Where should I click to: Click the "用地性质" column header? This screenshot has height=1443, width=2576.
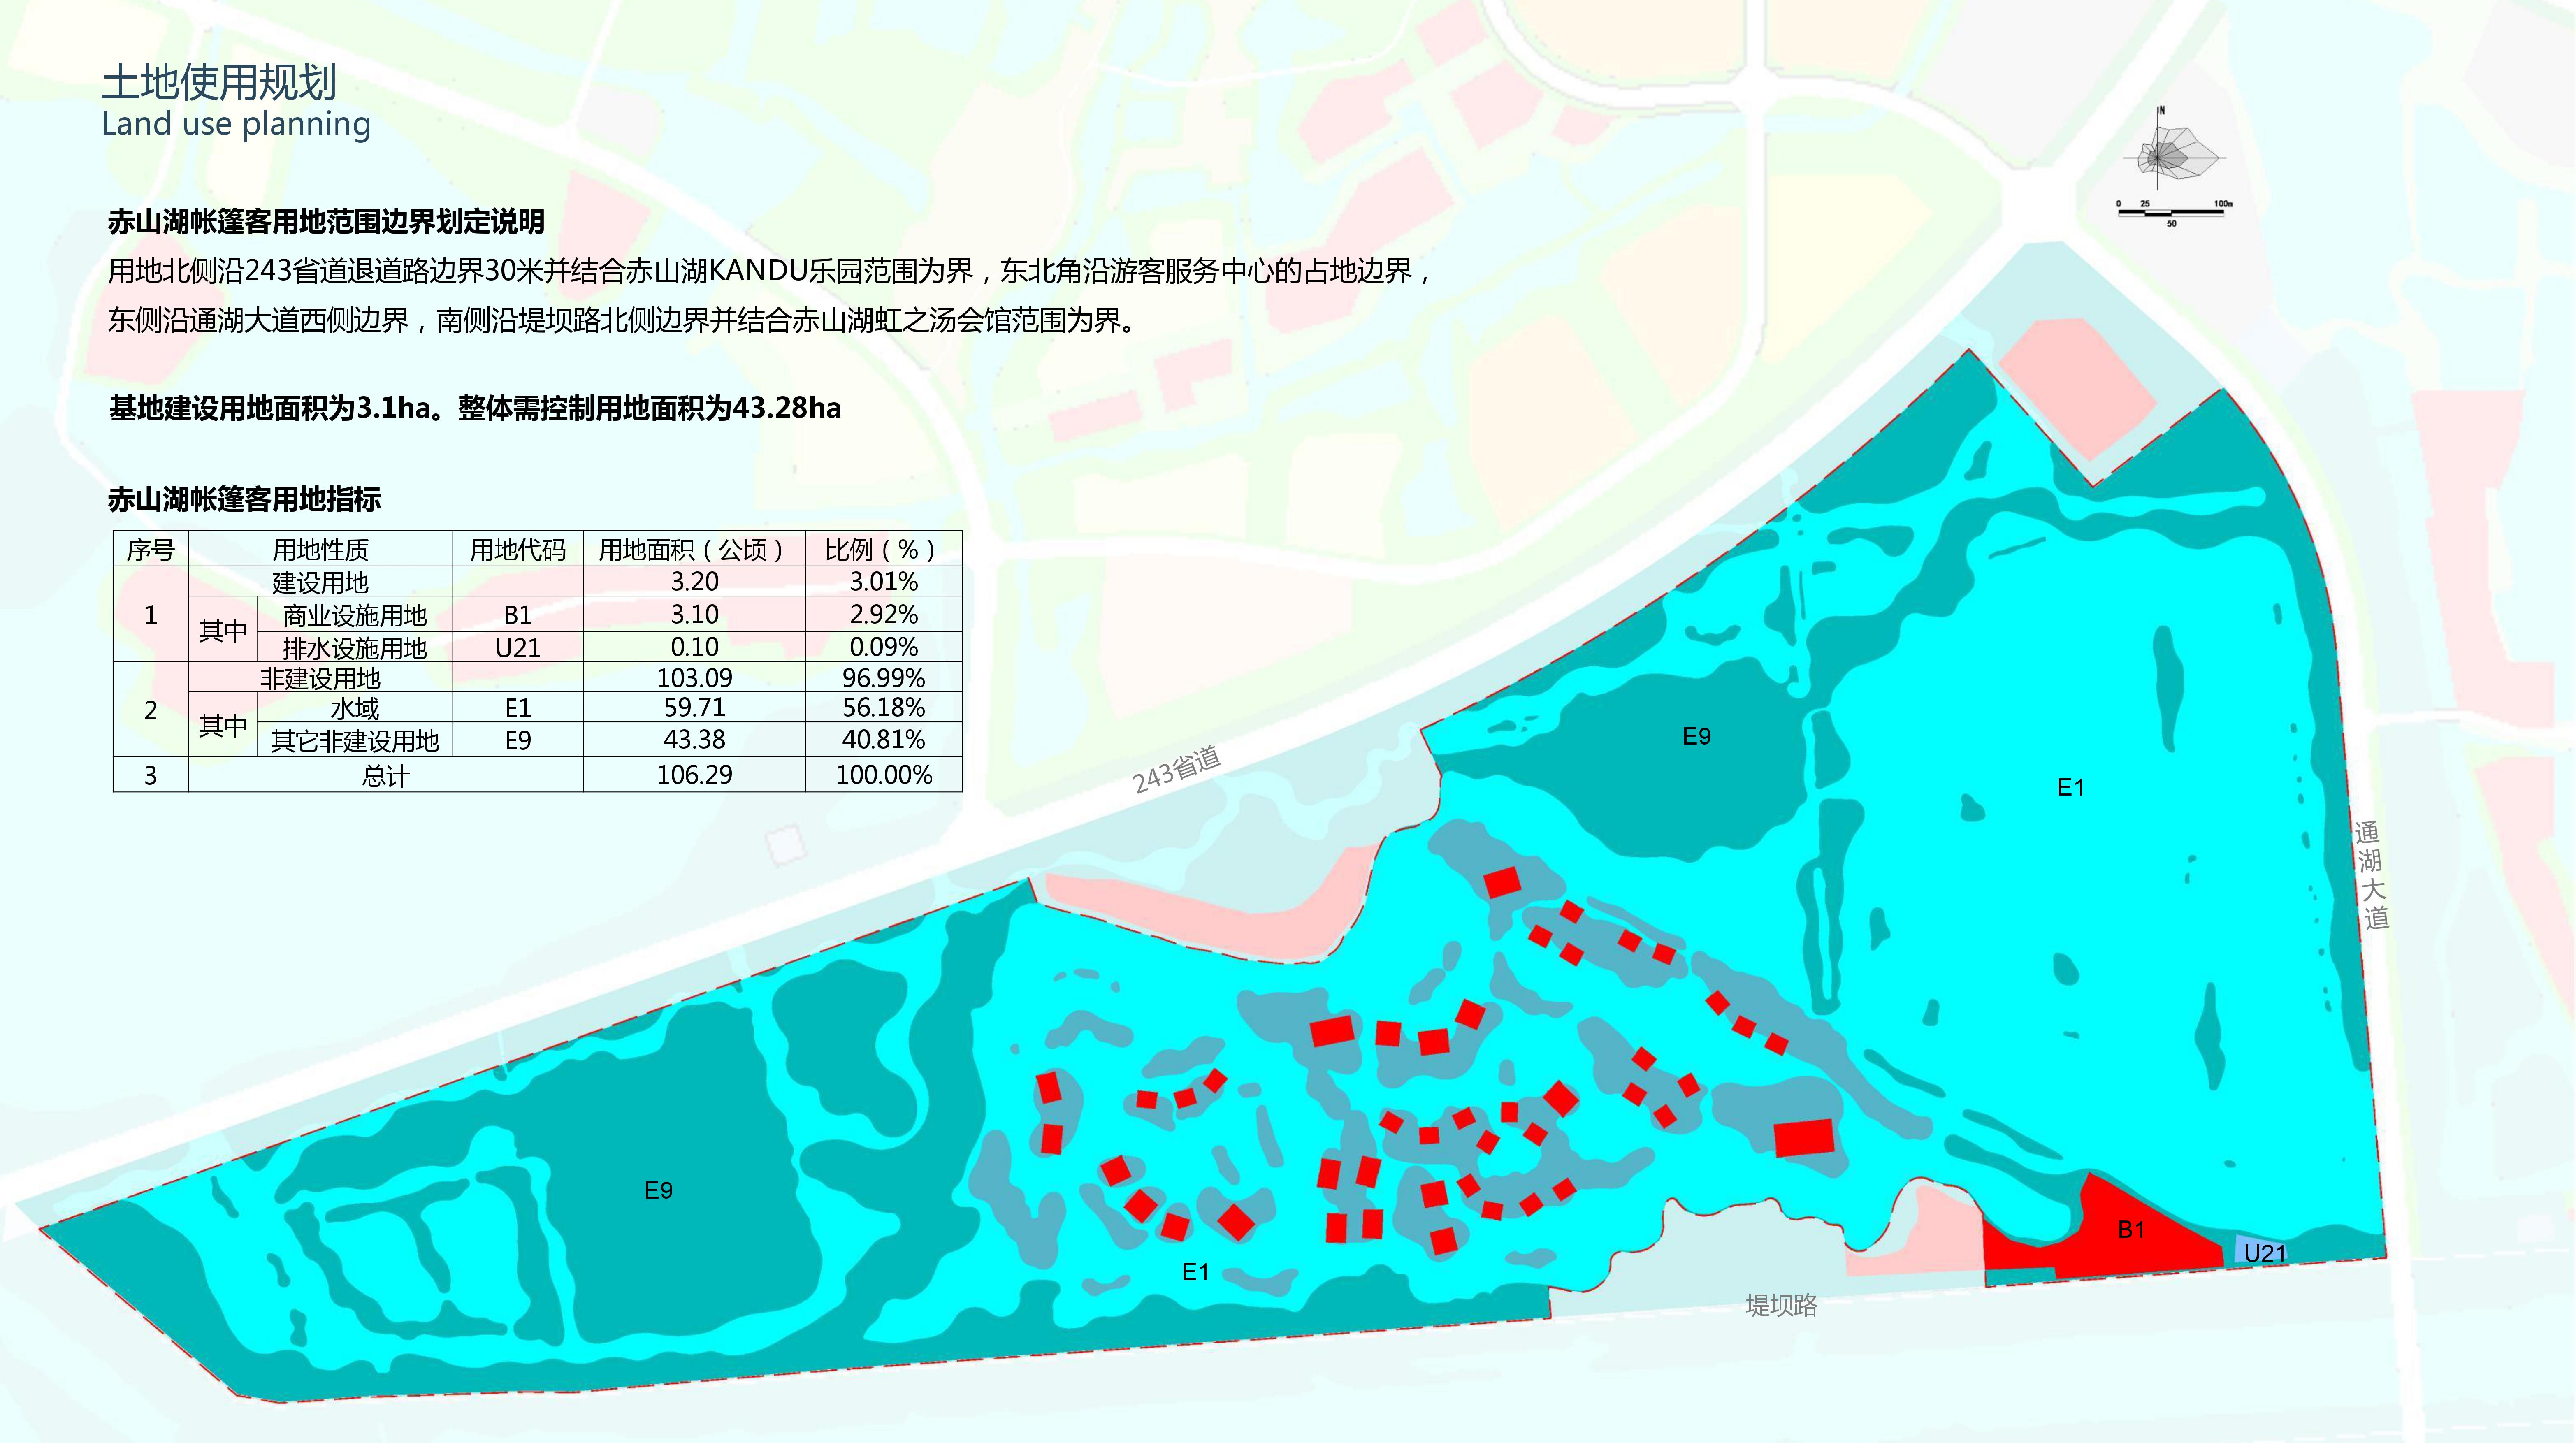pos(320,549)
